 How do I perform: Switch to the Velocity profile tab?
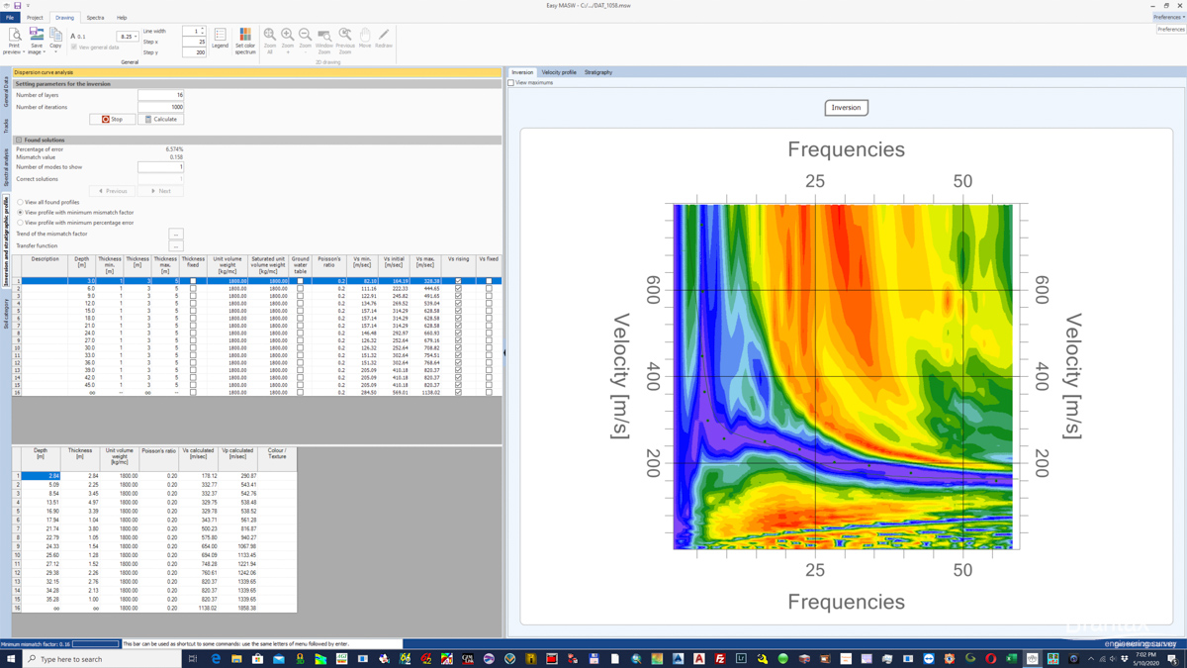(x=559, y=72)
